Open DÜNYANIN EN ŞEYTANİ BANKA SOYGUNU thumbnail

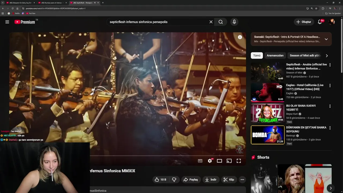click(267, 135)
